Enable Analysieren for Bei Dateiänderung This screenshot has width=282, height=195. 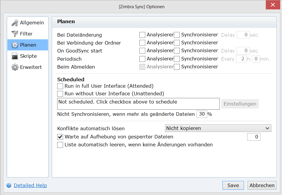142,35
